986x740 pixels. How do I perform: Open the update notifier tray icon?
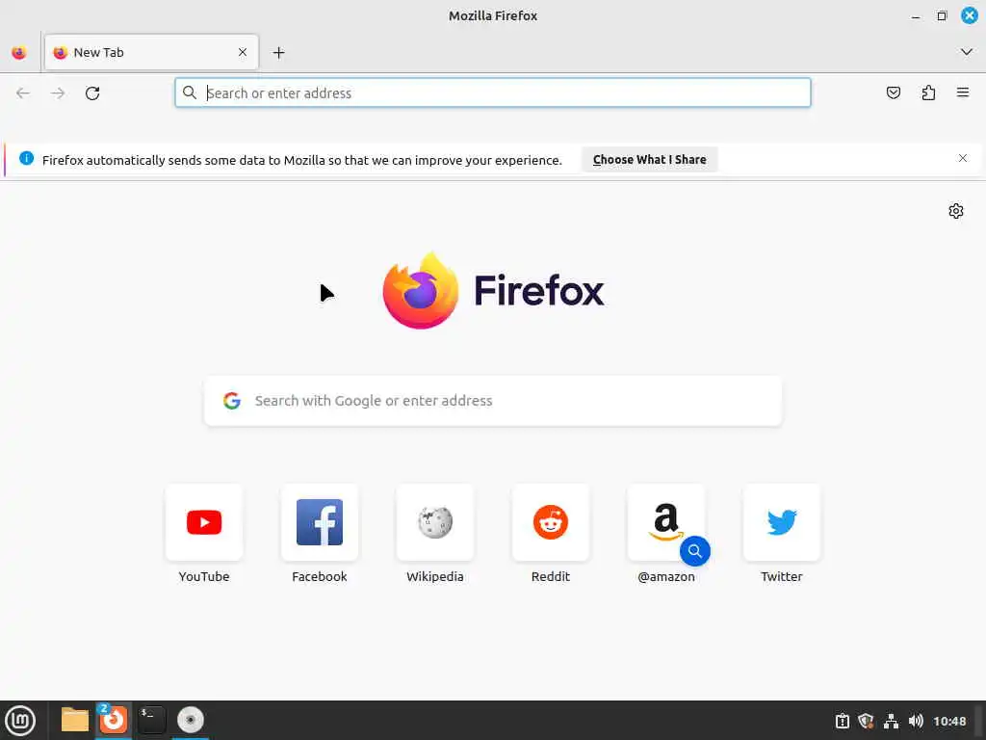click(x=842, y=721)
